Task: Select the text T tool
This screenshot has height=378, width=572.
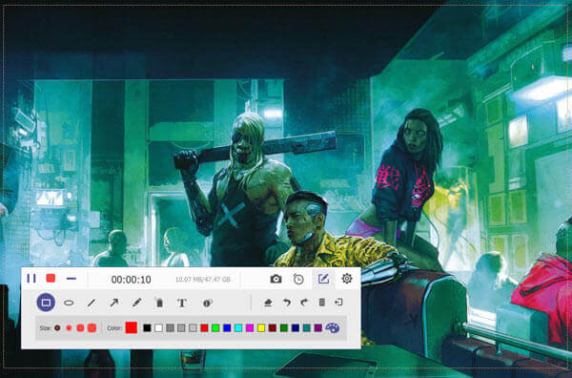Action: (x=182, y=303)
